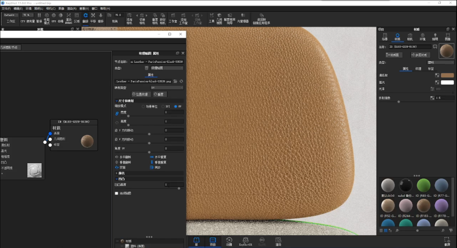The image size is (457, 248).
Task: Switch to Textures (纹理) sub-tab
Action: pyautogui.click(x=418, y=69)
